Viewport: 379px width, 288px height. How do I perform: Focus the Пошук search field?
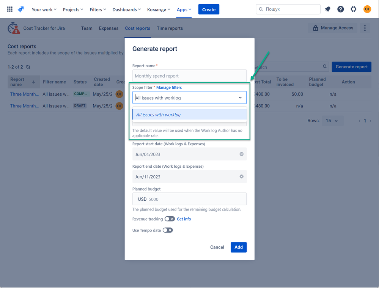click(288, 9)
